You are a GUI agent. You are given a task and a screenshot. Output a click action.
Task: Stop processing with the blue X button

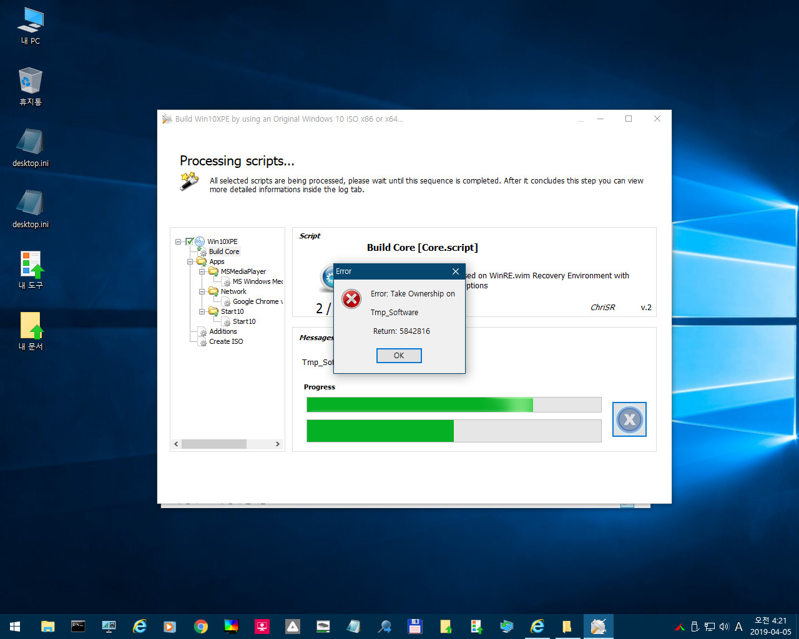click(629, 419)
